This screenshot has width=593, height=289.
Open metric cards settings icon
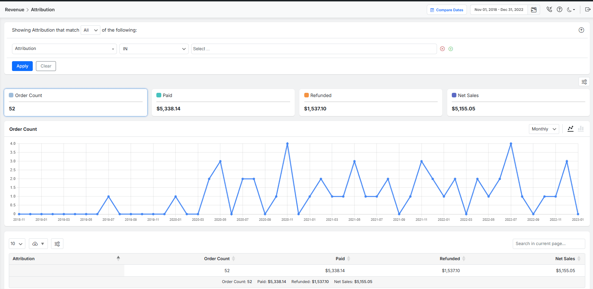pyautogui.click(x=584, y=82)
